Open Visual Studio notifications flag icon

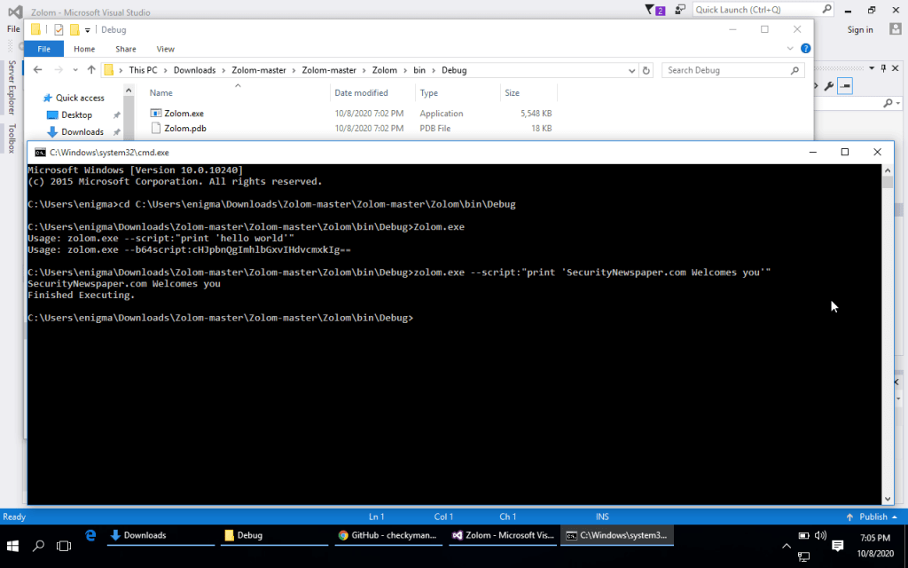[655, 10]
